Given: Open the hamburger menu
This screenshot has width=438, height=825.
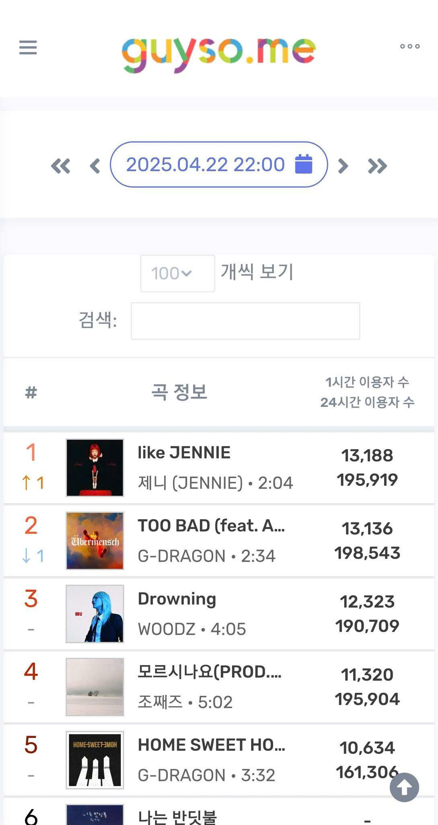Looking at the screenshot, I should point(28,47).
